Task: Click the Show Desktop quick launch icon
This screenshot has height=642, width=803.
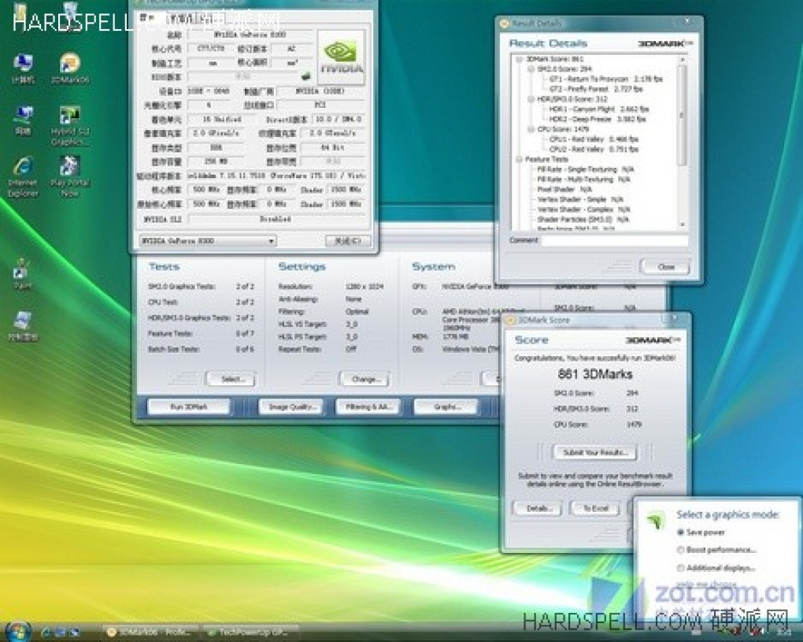Action: (61, 633)
